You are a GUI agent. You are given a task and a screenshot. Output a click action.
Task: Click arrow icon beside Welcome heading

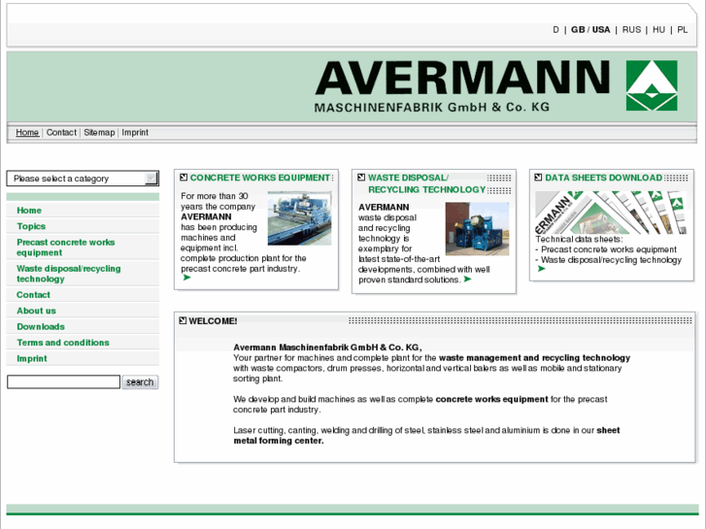point(183,320)
